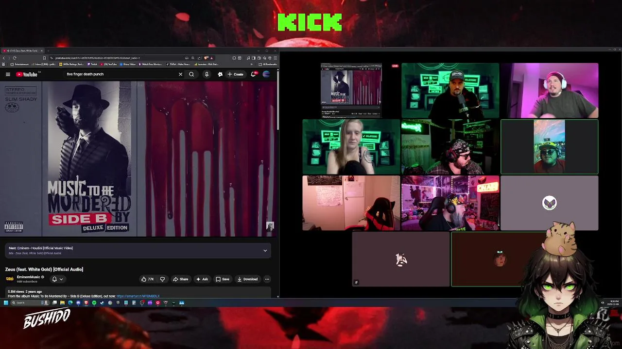The image size is (622, 349).
Task: Click the channel watermark in video corner
Action: [x=270, y=226]
